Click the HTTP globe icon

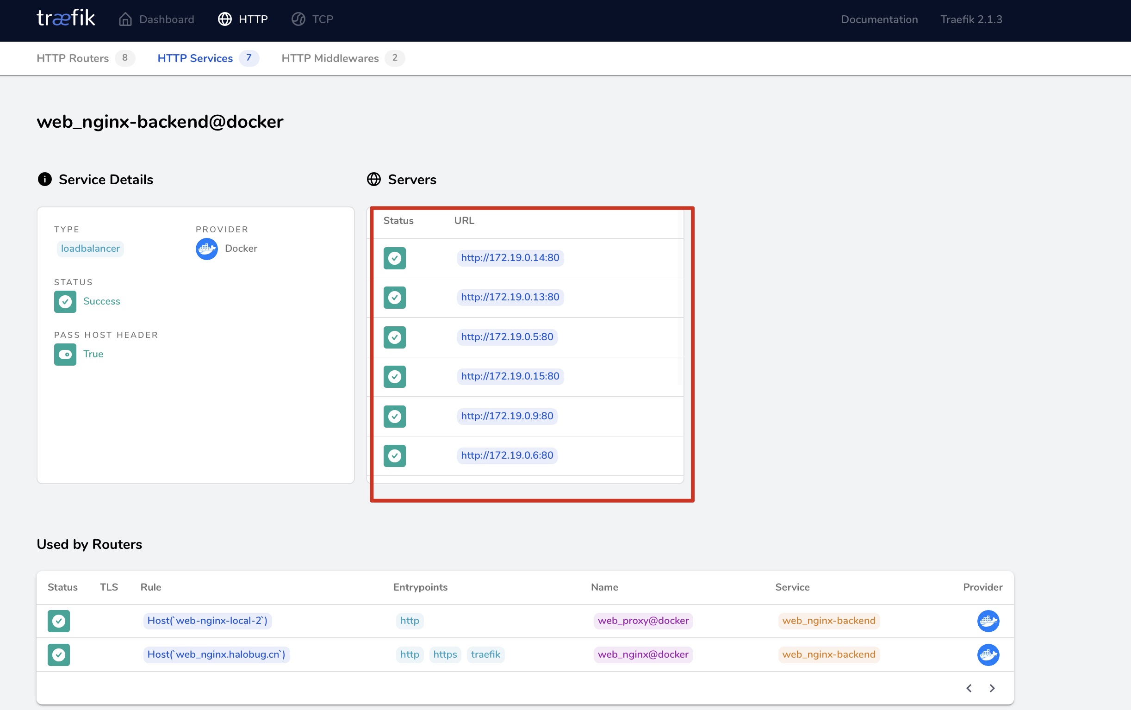225,19
